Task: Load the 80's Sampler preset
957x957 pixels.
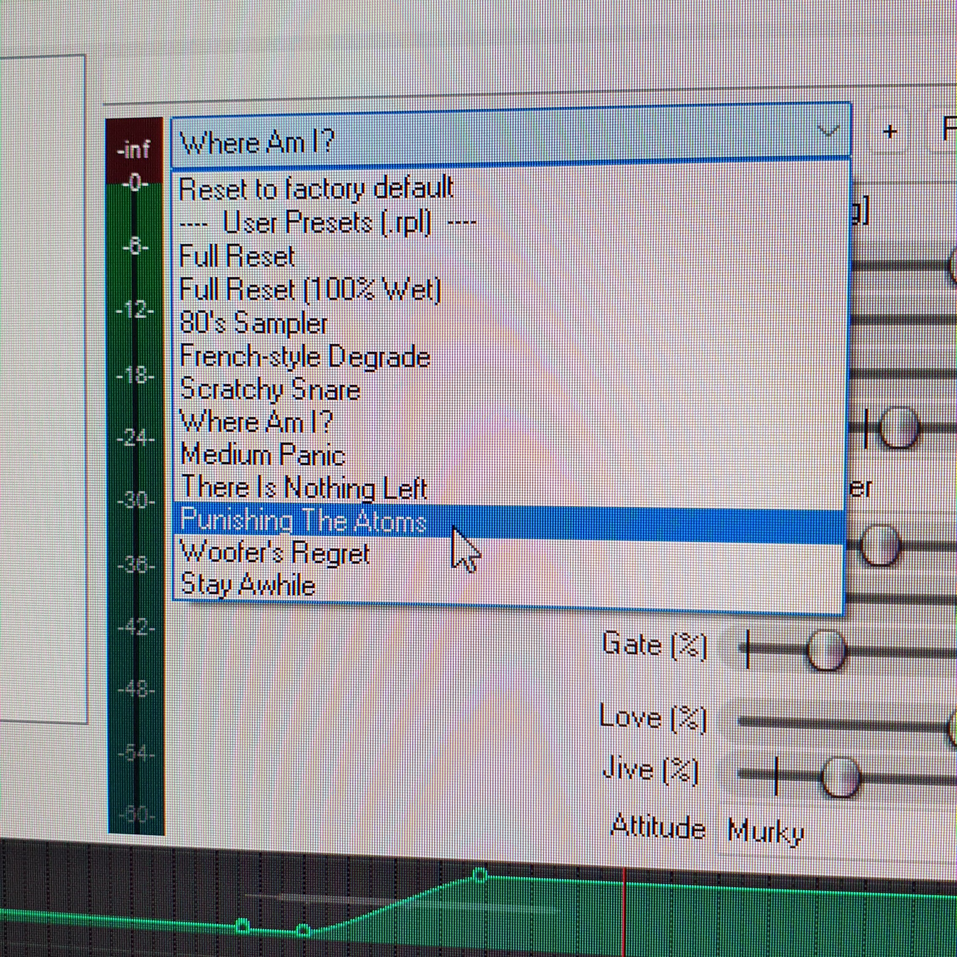Action: tap(253, 323)
